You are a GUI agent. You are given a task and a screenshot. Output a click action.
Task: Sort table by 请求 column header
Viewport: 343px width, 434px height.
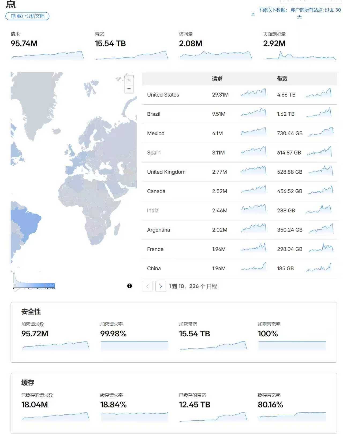pos(217,79)
